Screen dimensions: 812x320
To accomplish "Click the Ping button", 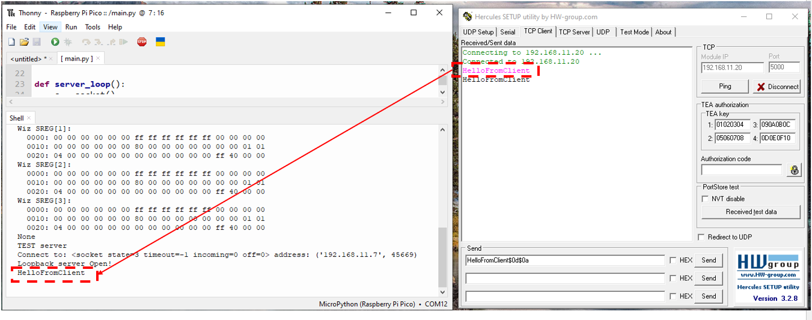I will point(725,86).
